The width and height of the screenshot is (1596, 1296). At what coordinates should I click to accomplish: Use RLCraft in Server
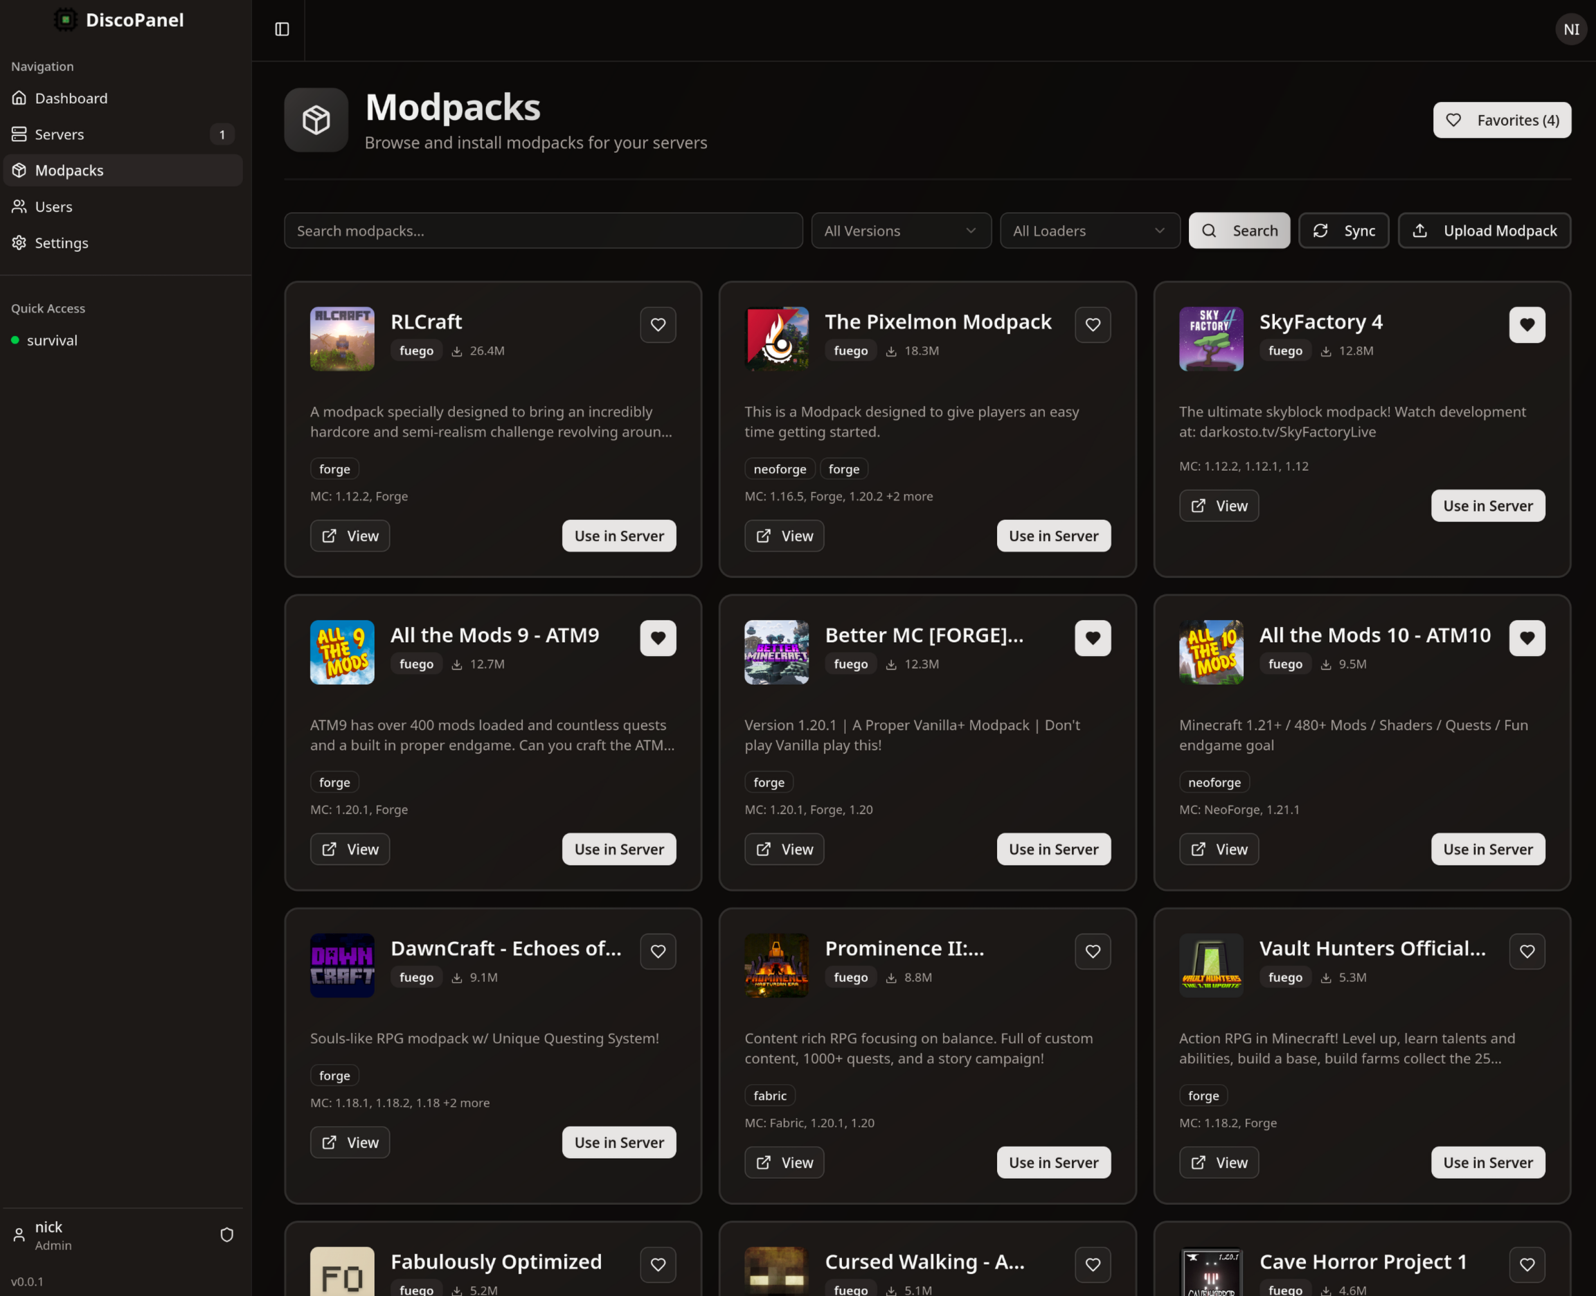[x=618, y=536]
